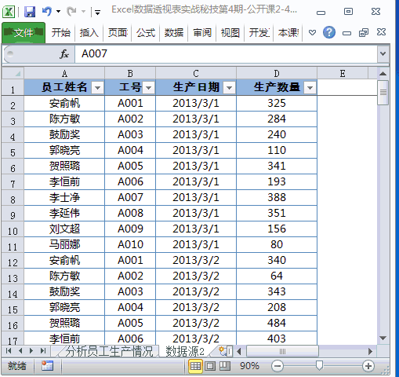Open the 生产日期 filter dropdown
399x377 pixels.
point(229,88)
